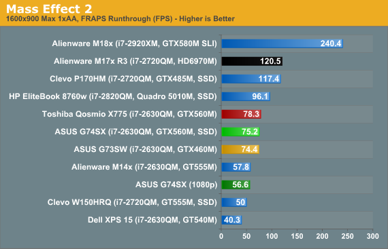Screen dimensions: 388x249
Task: Click the red Toshiba Qosmio X775 bar
Action: (x=241, y=114)
